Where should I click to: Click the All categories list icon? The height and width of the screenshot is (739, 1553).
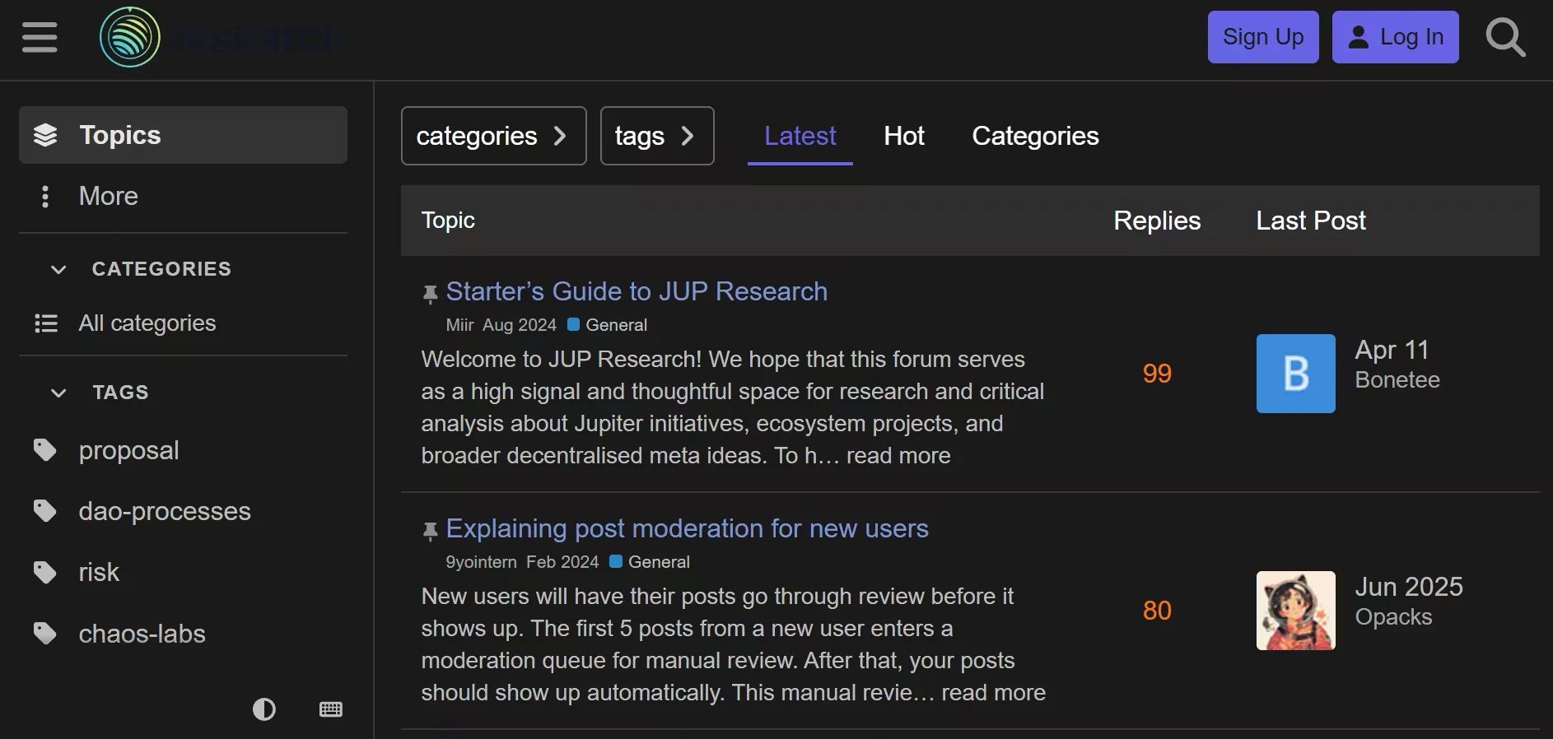(46, 323)
